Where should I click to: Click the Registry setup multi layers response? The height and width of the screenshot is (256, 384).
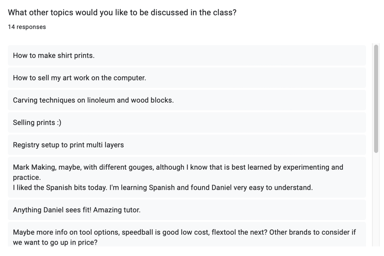pos(68,145)
